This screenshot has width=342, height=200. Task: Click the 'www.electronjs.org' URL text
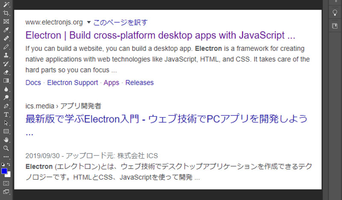[54, 22]
